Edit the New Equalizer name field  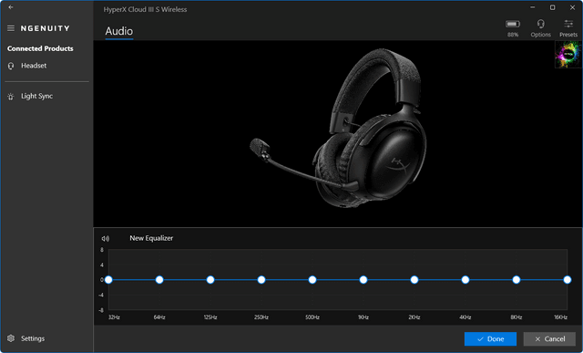coord(151,238)
